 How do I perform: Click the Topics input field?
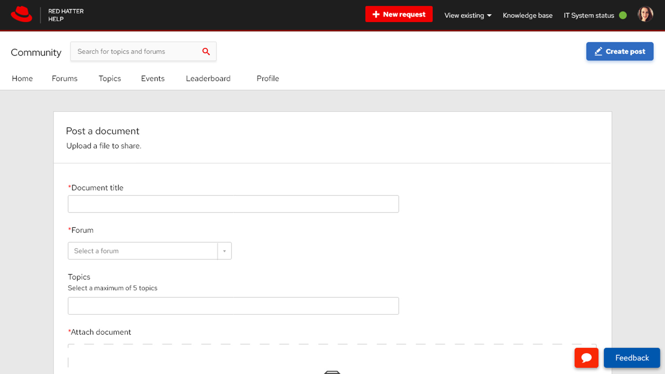pyautogui.click(x=233, y=306)
